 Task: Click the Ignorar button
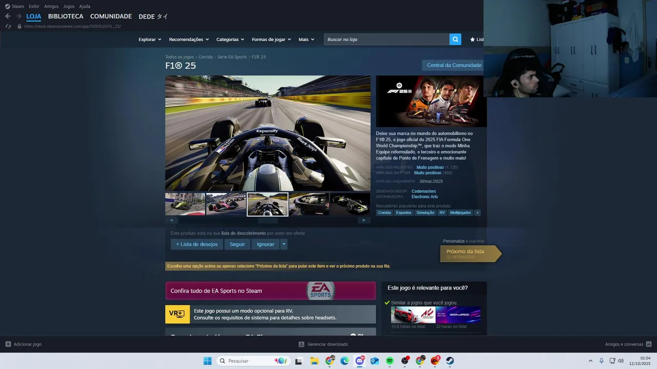click(265, 244)
